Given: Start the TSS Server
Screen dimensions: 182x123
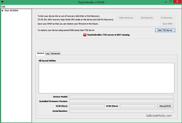Looking at the screenshot, I should (165, 30).
